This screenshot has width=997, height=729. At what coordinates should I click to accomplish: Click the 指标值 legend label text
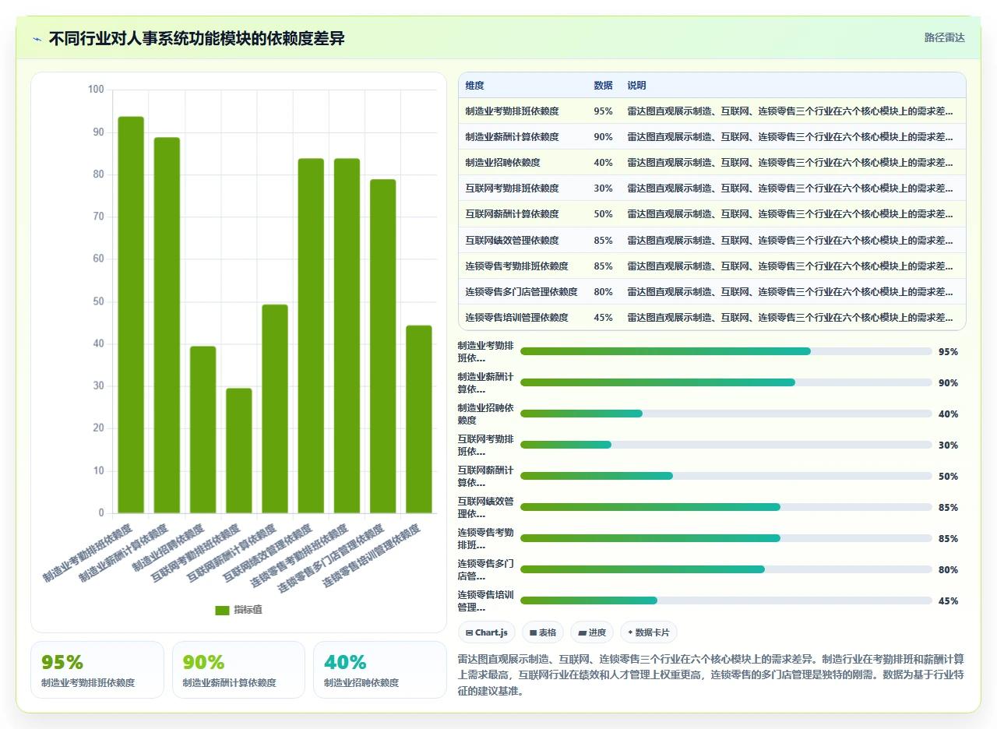(x=248, y=610)
